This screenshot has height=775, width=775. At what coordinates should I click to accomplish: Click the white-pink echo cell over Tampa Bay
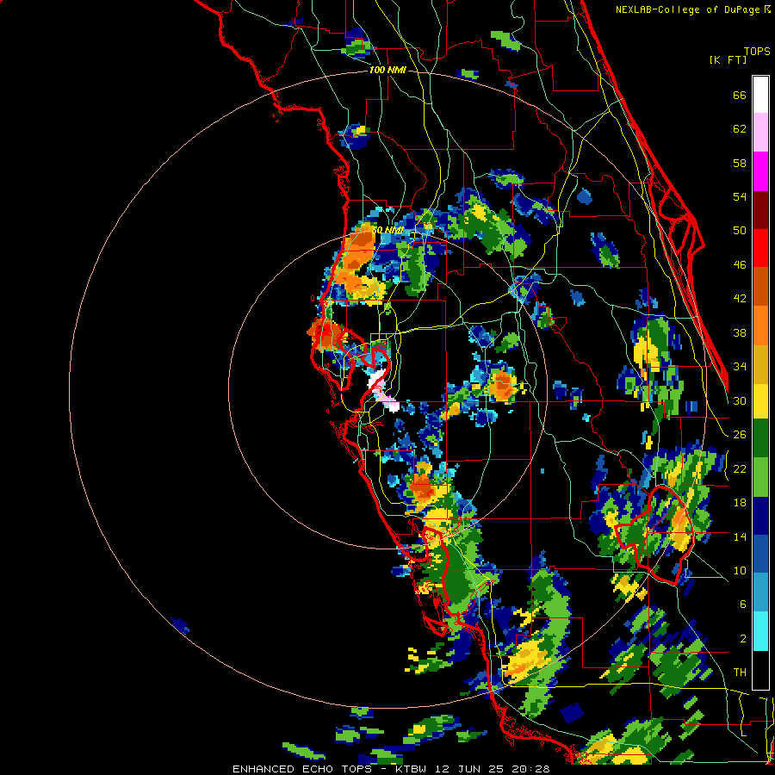tap(382, 390)
